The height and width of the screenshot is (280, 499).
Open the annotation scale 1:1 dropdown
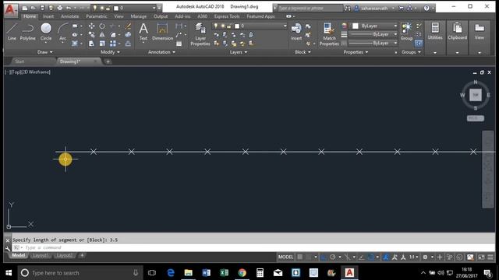pyautogui.click(x=414, y=257)
